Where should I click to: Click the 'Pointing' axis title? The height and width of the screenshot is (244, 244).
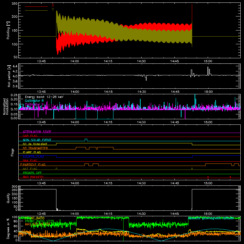click(8, 30)
